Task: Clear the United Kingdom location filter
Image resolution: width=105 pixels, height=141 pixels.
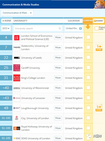Action: click(80, 28)
